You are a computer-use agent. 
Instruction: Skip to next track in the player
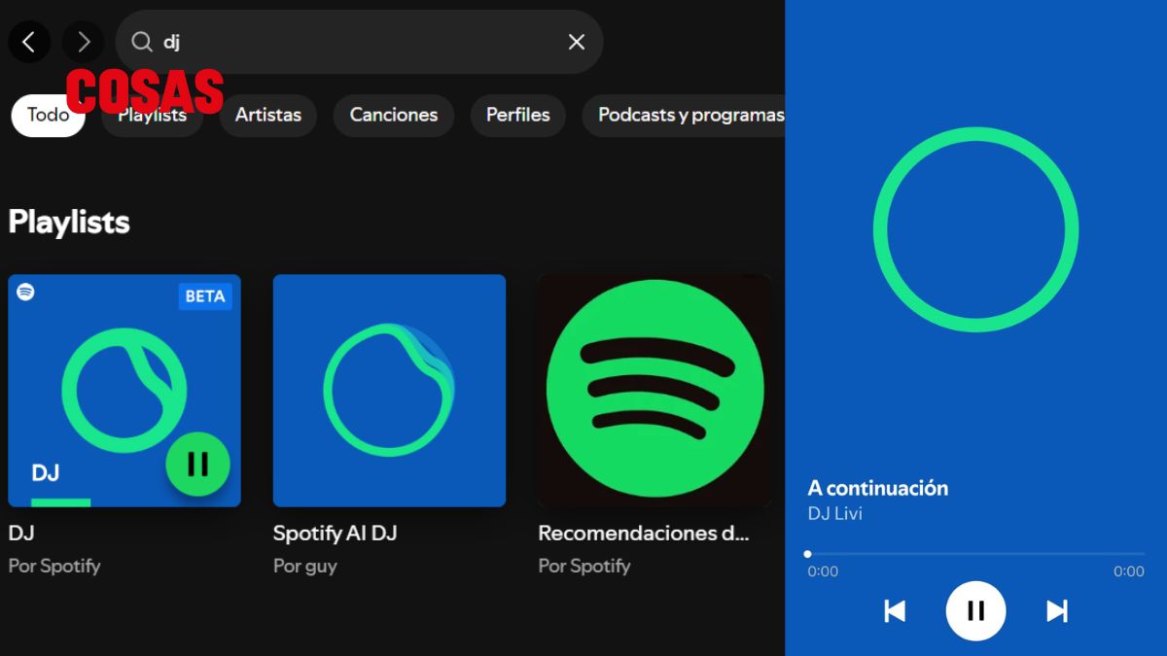point(1057,610)
